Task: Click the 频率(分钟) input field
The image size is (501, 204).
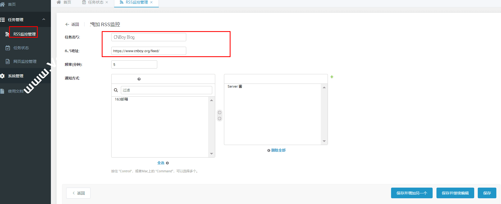Action: [134, 64]
